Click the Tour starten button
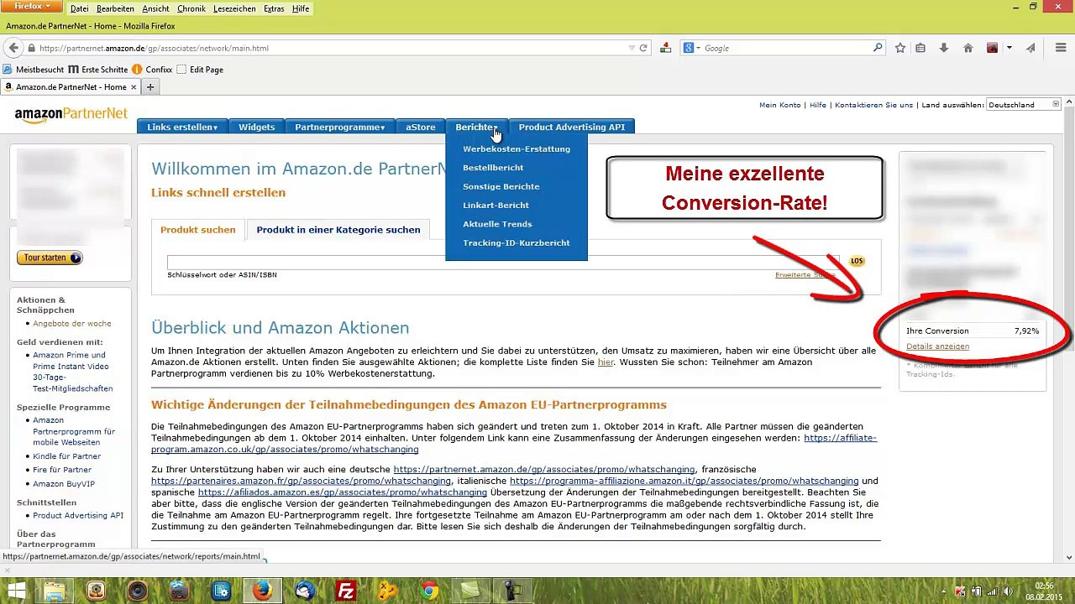The width and height of the screenshot is (1075, 604). pos(50,258)
